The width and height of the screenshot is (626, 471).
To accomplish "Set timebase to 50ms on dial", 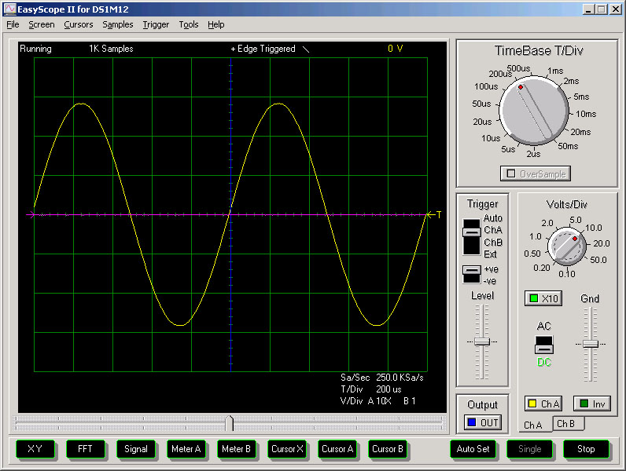I will [568, 146].
